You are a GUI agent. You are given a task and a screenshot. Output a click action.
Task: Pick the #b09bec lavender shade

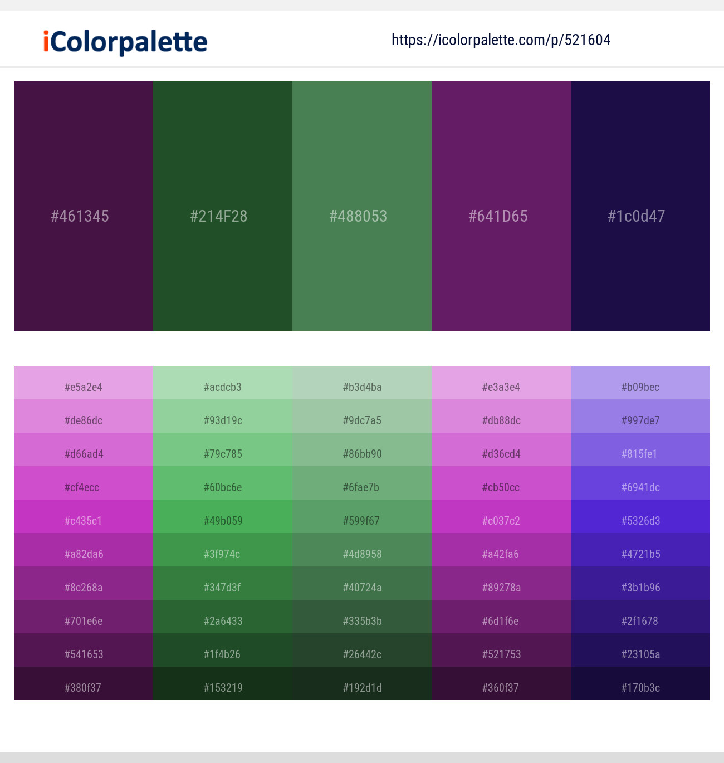tap(640, 383)
